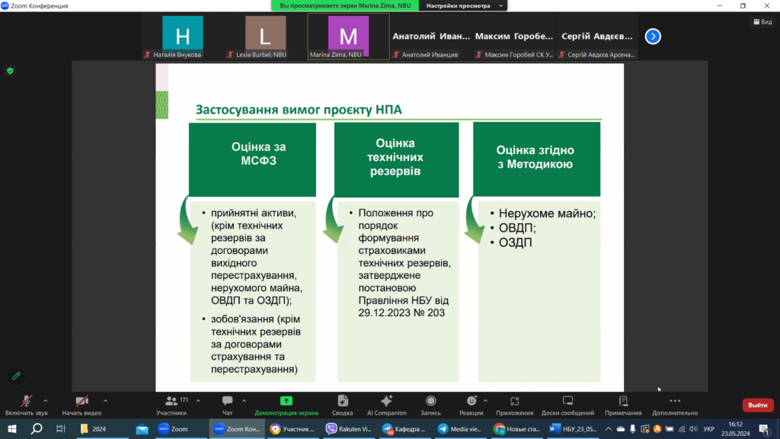Open video options arrow beside Начать видео
Viewport: 780px width, 439px height.
(x=105, y=401)
